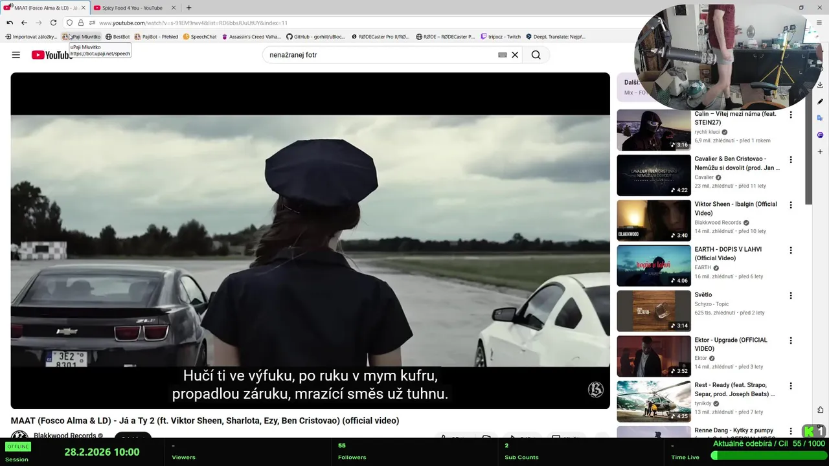Image resolution: width=829 pixels, height=466 pixels.
Task: Click the OFFLINE session status badge
Action: [17, 447]
